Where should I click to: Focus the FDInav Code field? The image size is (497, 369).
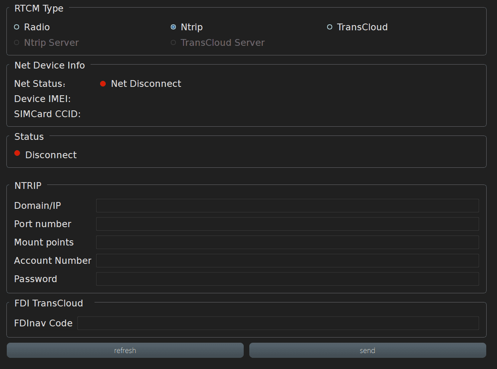(x=278, y=323)
